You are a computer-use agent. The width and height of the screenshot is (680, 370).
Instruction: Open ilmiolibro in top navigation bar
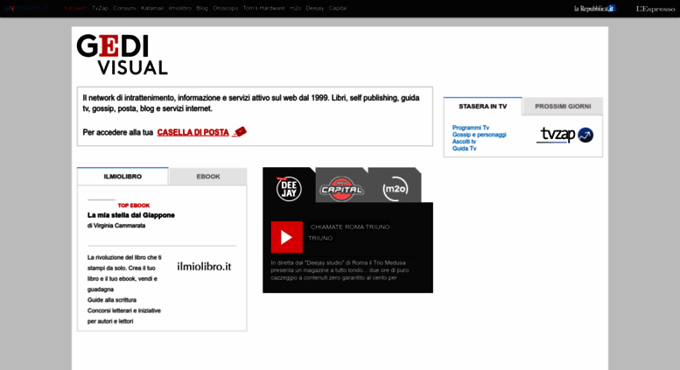[180, 8]
